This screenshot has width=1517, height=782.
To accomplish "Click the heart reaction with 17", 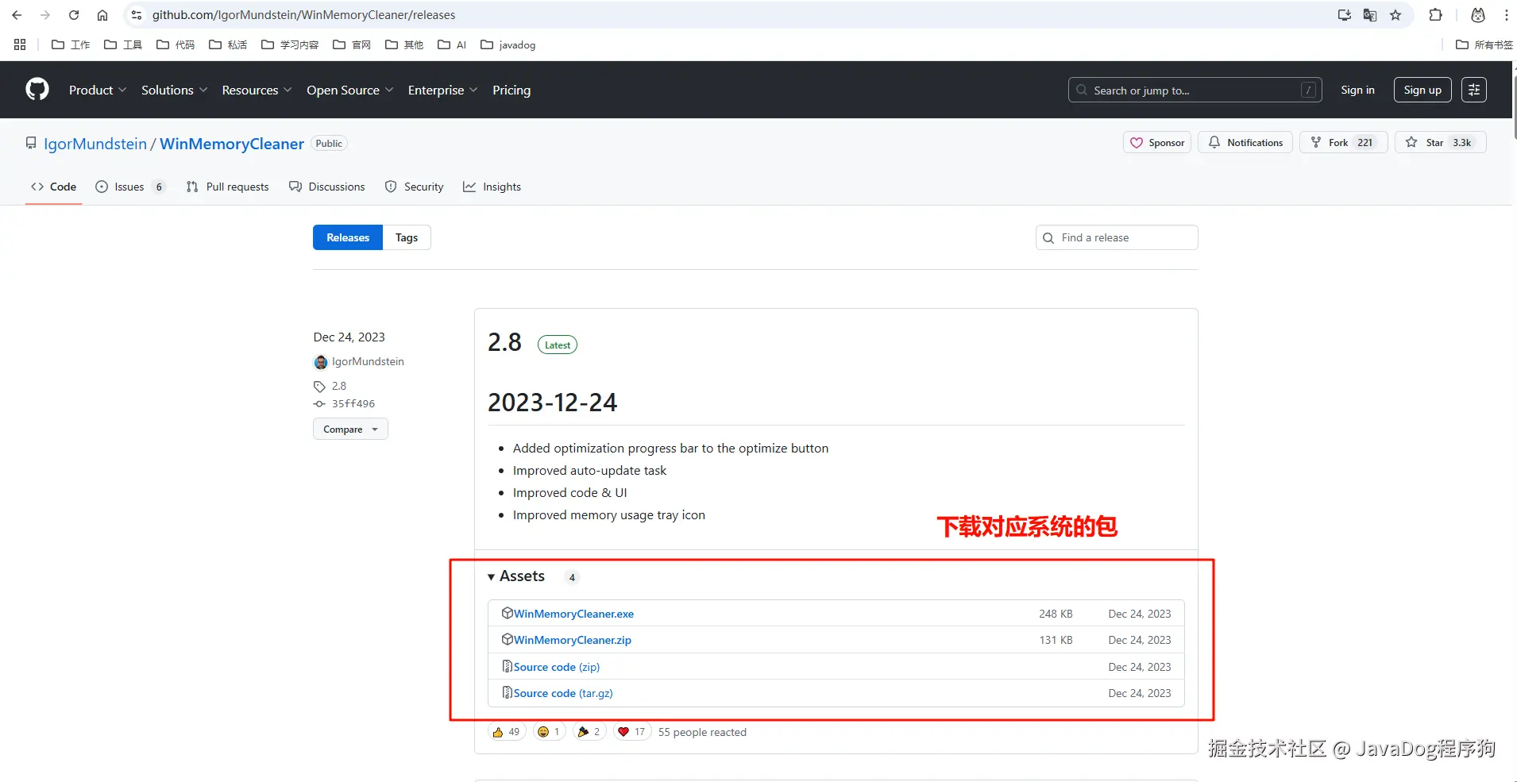I will 632,732.
